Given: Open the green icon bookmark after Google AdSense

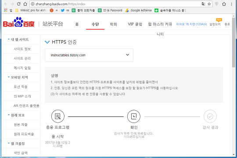Looking at the screenshot, I should (x=156, y=10).
